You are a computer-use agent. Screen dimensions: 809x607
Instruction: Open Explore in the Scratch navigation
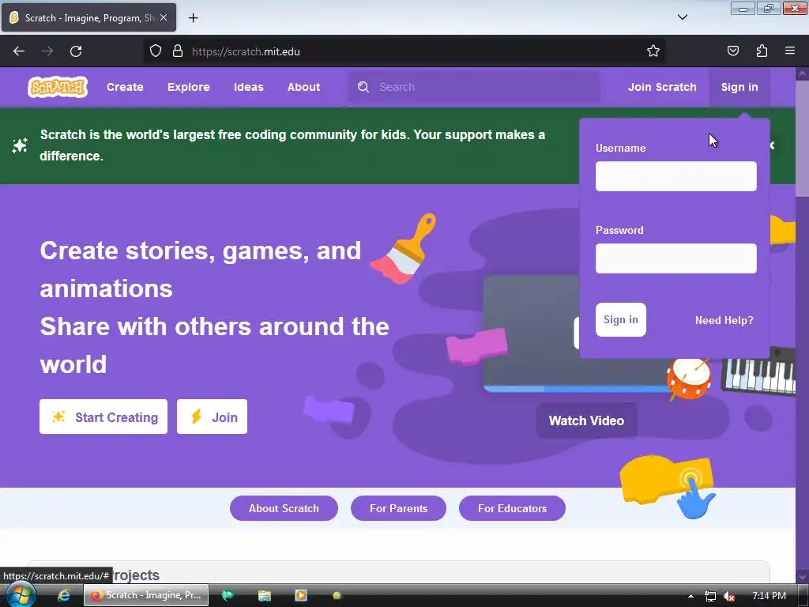coord(188,87)
